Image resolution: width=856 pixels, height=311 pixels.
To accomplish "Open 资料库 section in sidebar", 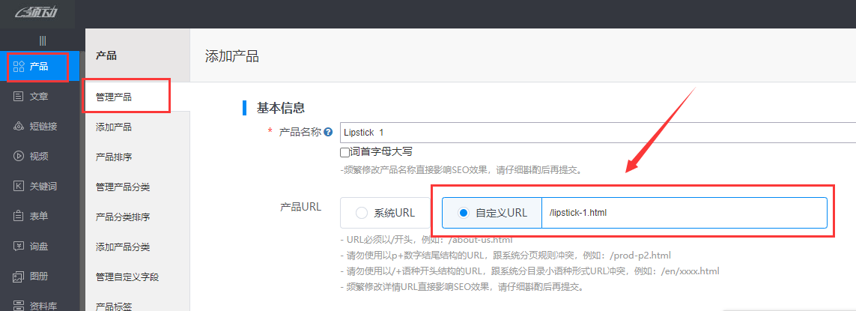I will click(x=39, y=305).
